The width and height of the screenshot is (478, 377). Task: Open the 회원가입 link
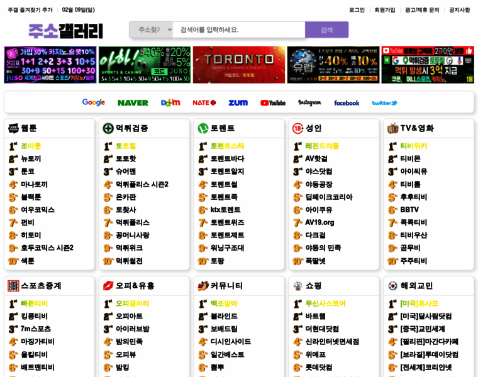point(385,10)
